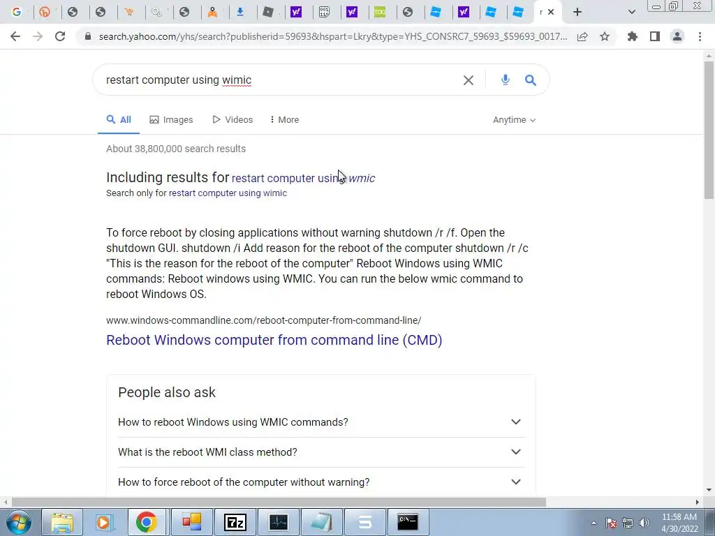Bookmark this page with the star
Viewport: 715px width, 536px height.
point(605,36)
